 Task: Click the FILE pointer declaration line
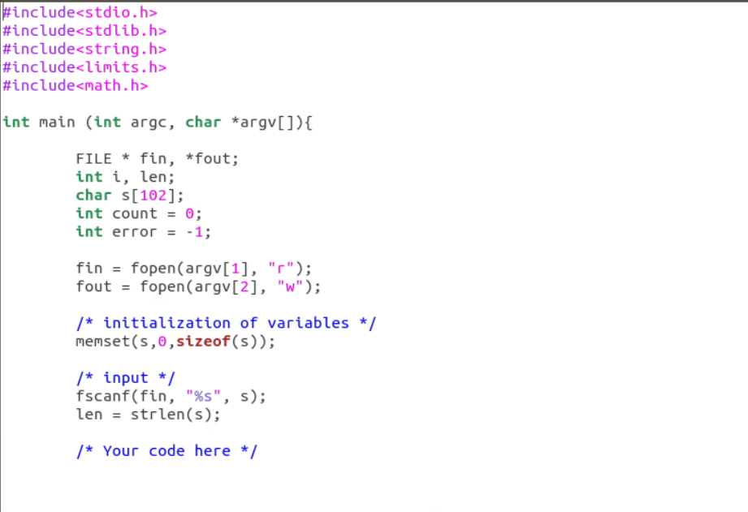(156, 158)
